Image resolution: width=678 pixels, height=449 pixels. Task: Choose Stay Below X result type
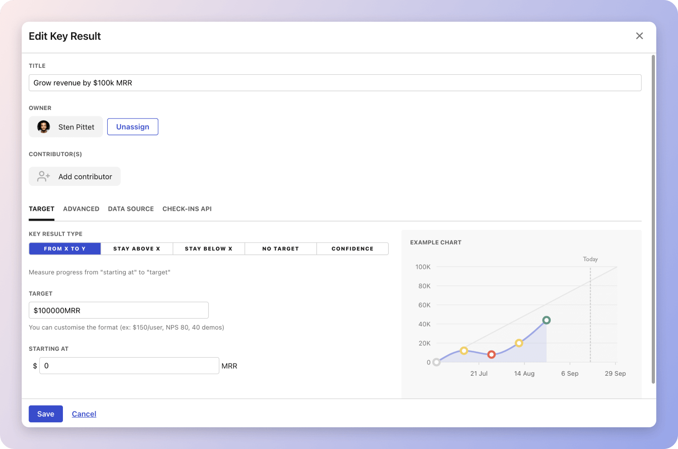click(x=208, y=248)
